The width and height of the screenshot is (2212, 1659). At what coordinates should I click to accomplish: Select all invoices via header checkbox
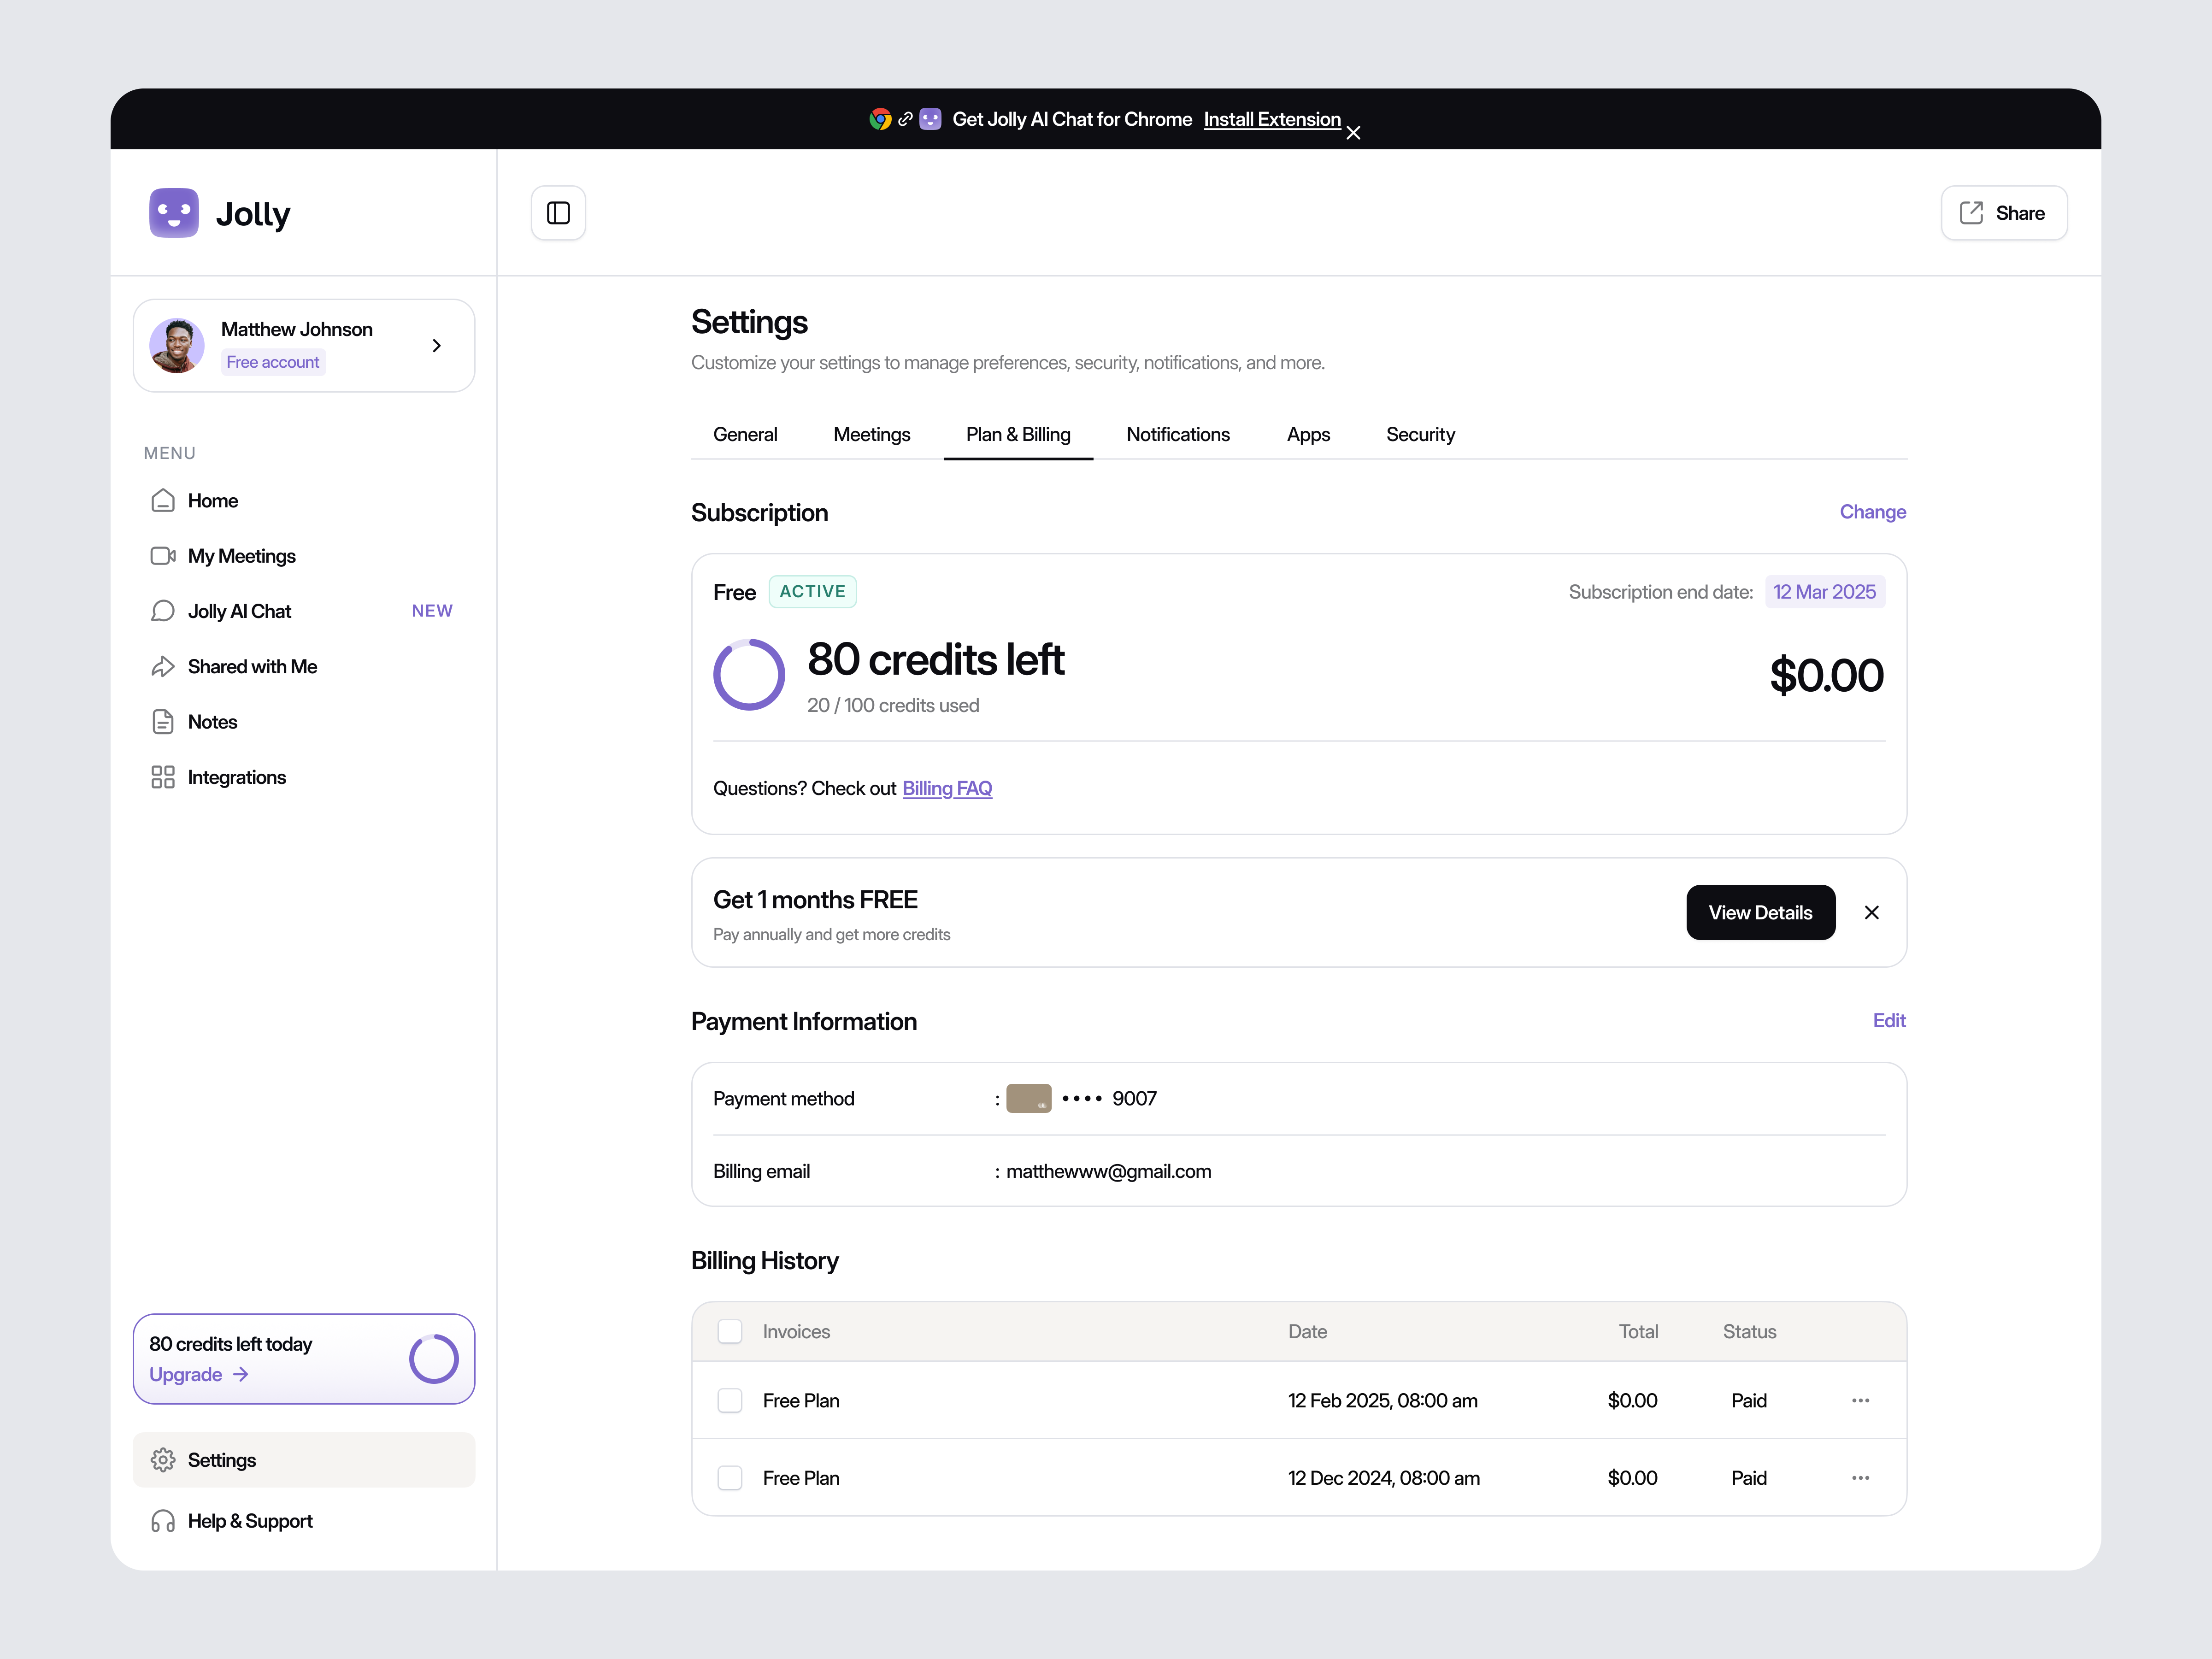[x=730, y=1331]
